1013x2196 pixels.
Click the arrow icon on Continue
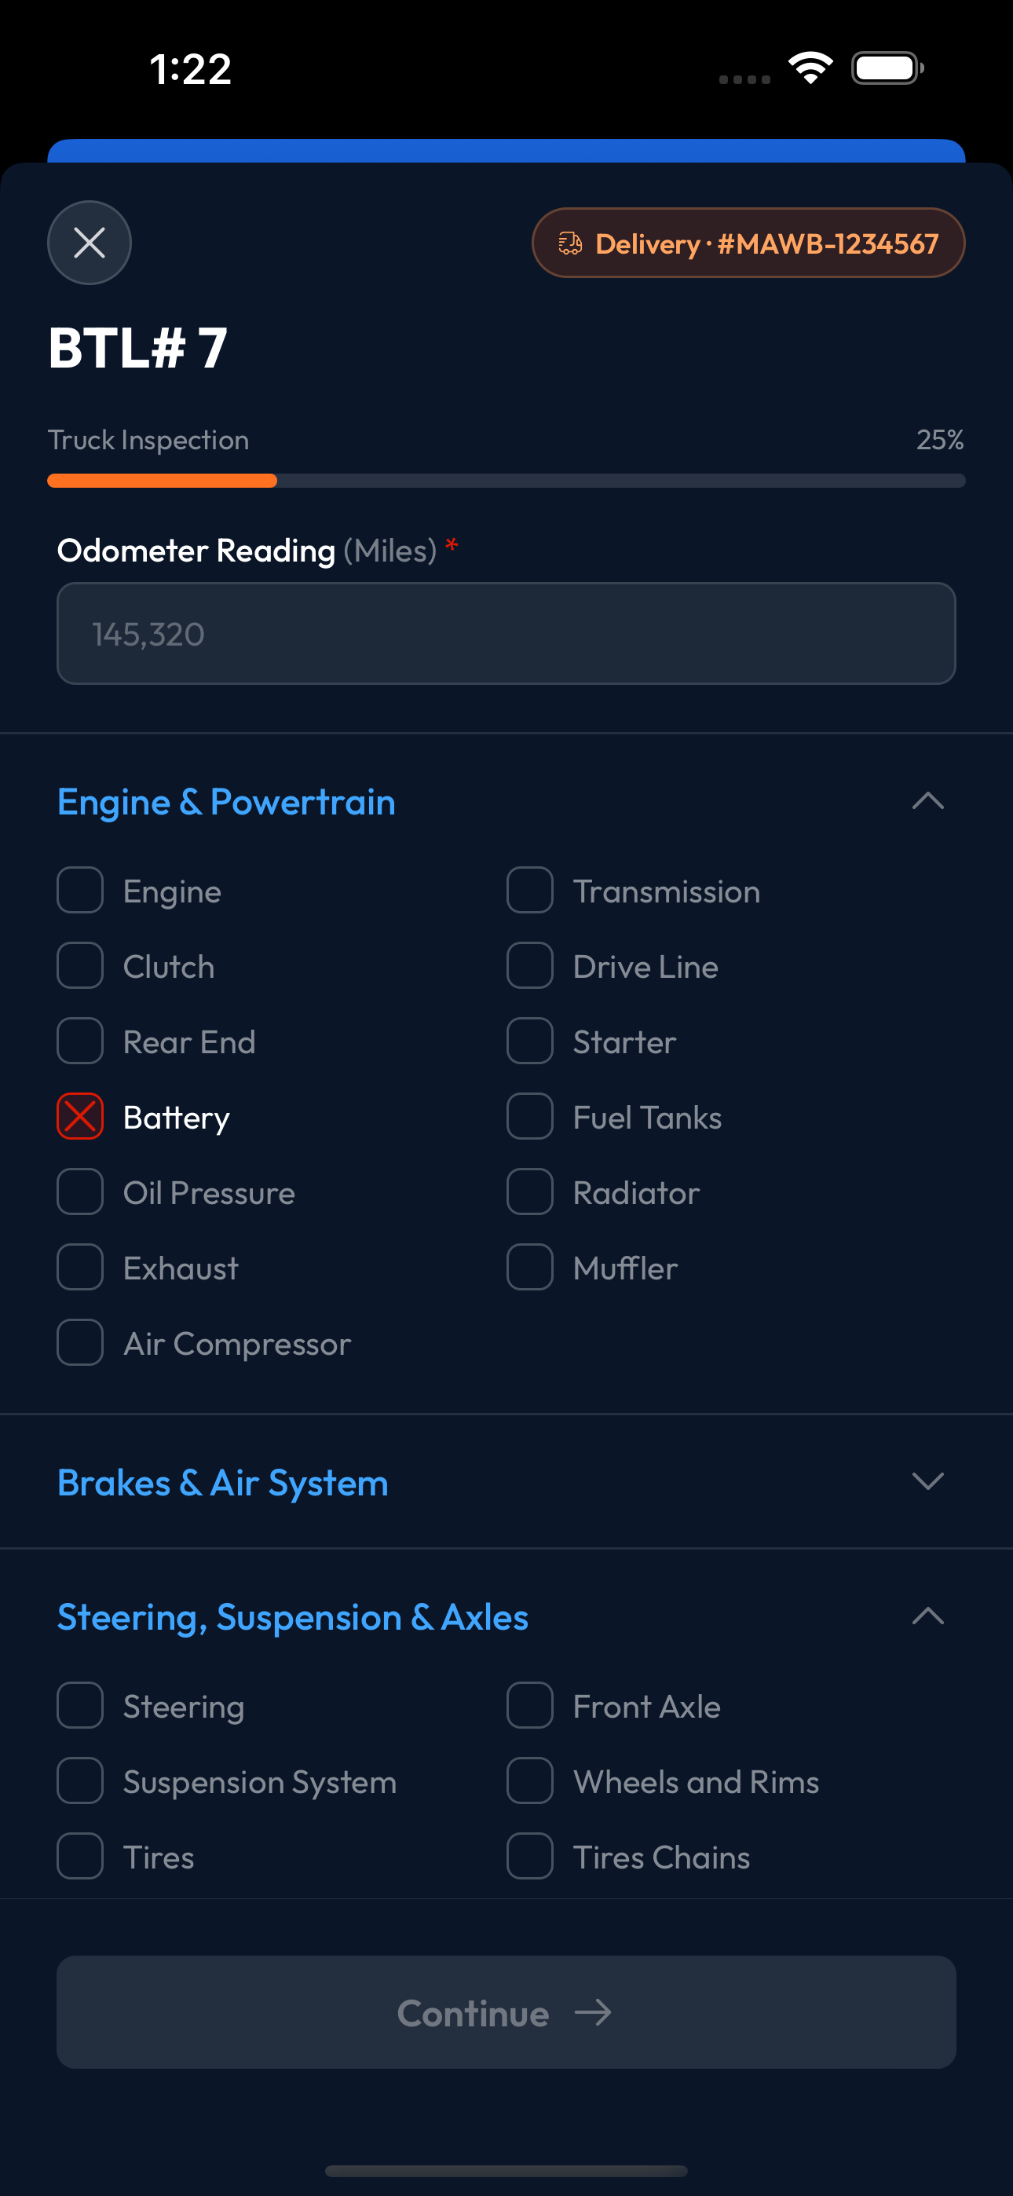[593, 2013]
